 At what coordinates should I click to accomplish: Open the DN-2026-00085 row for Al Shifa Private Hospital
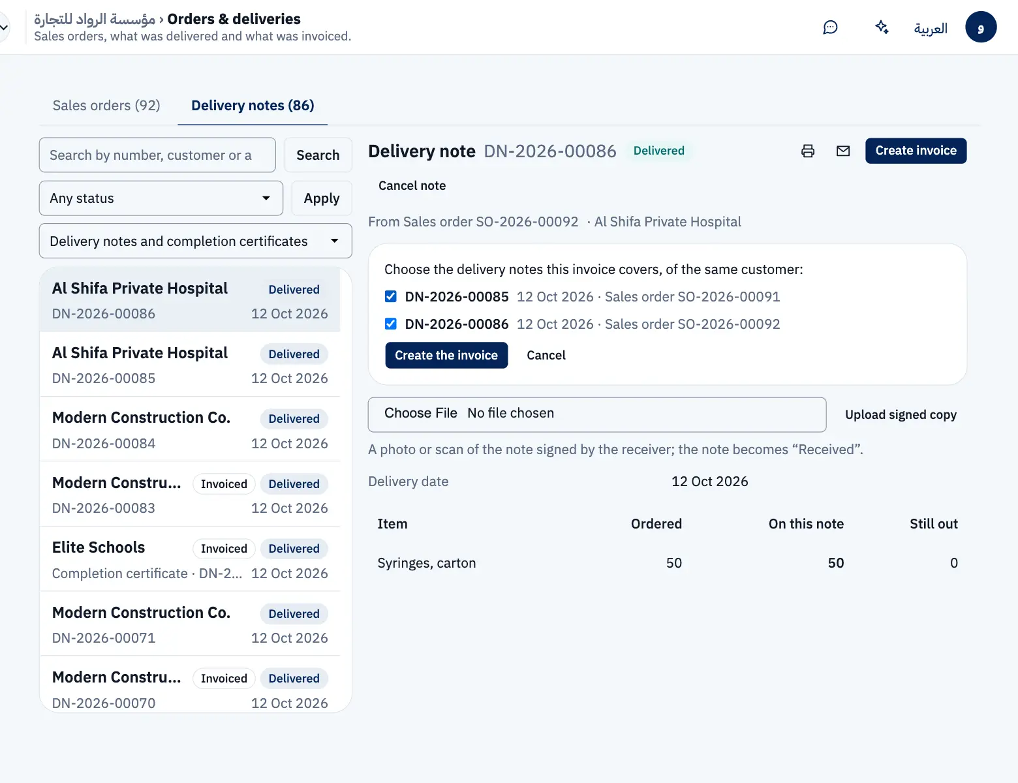tap(190, 365)
